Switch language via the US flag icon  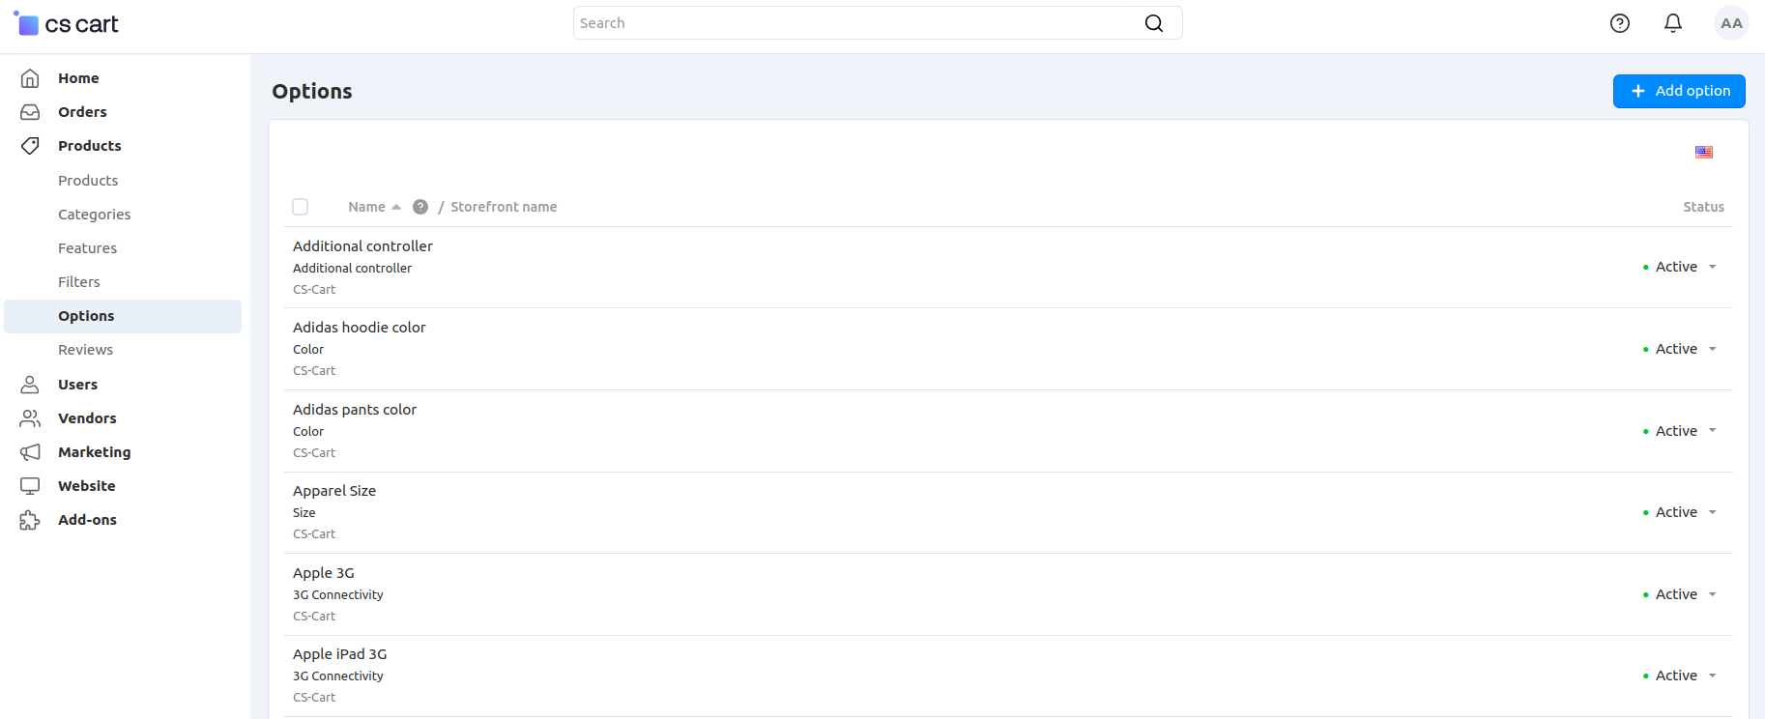point(1704,152)
